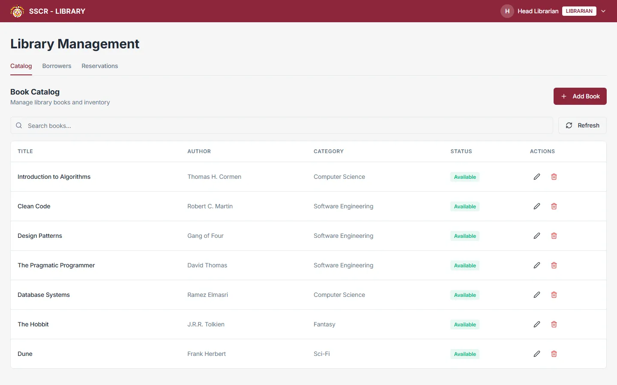Click the Author column header
This screenshot has height=385, width=617.
199,151
